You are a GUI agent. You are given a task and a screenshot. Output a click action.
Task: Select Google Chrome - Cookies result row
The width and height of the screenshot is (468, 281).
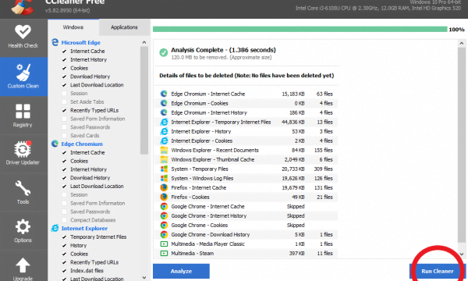pyautogui.click(x=246, y=225)
